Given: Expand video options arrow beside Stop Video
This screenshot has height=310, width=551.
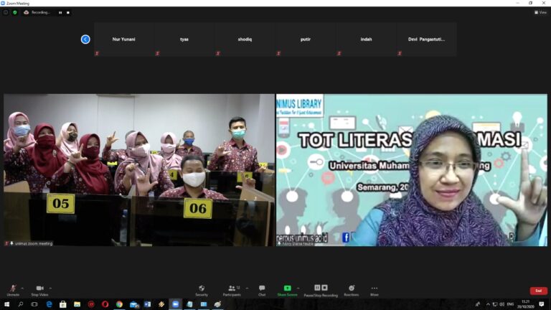Looking at the screenshot, I should [x=50, y=288].
